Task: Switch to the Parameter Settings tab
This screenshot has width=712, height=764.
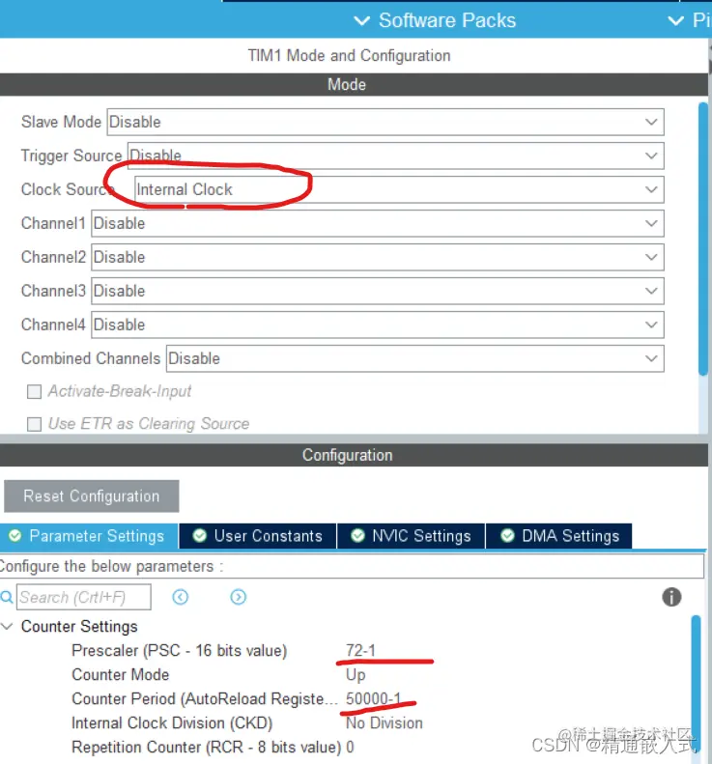Action: pyautogui.click(x=89, y=536)
